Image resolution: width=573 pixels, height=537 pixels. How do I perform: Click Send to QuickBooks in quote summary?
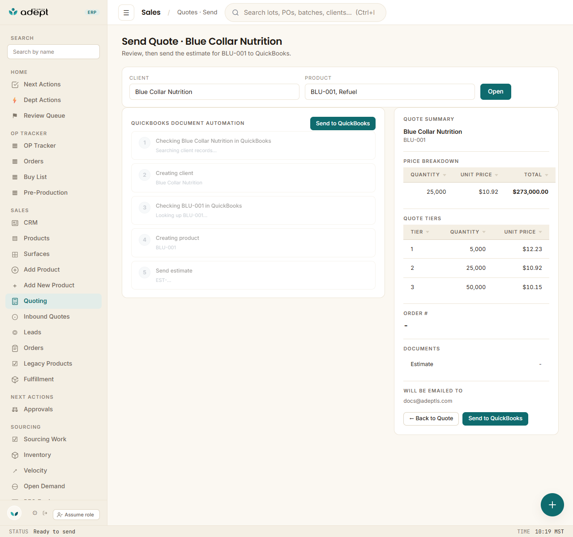tap(495, 419)
